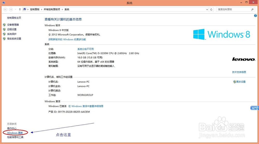The image size is (259, 144).
Task: Click the Windows 8 logo image
Action: (222, 34)
